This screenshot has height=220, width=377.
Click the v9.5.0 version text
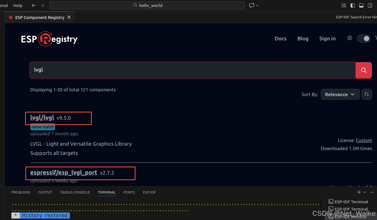point(64,118)
